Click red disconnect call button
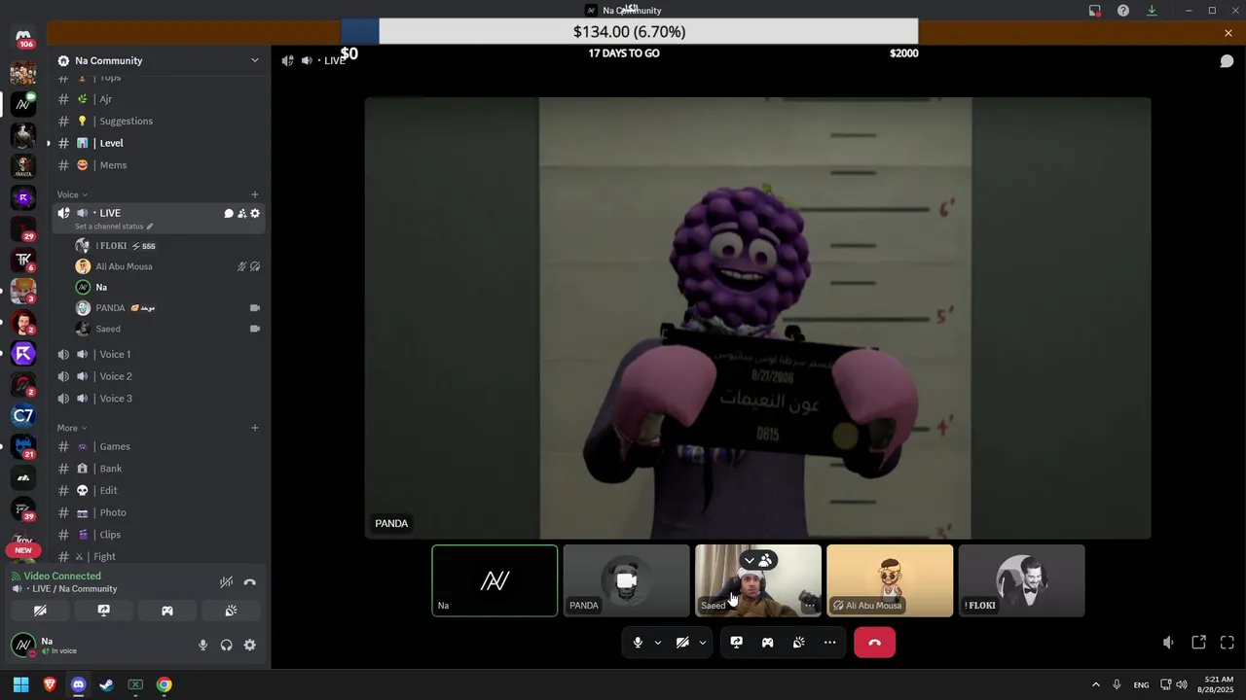This screenshot has height=700, width=1246. click(x=874, y=642)
